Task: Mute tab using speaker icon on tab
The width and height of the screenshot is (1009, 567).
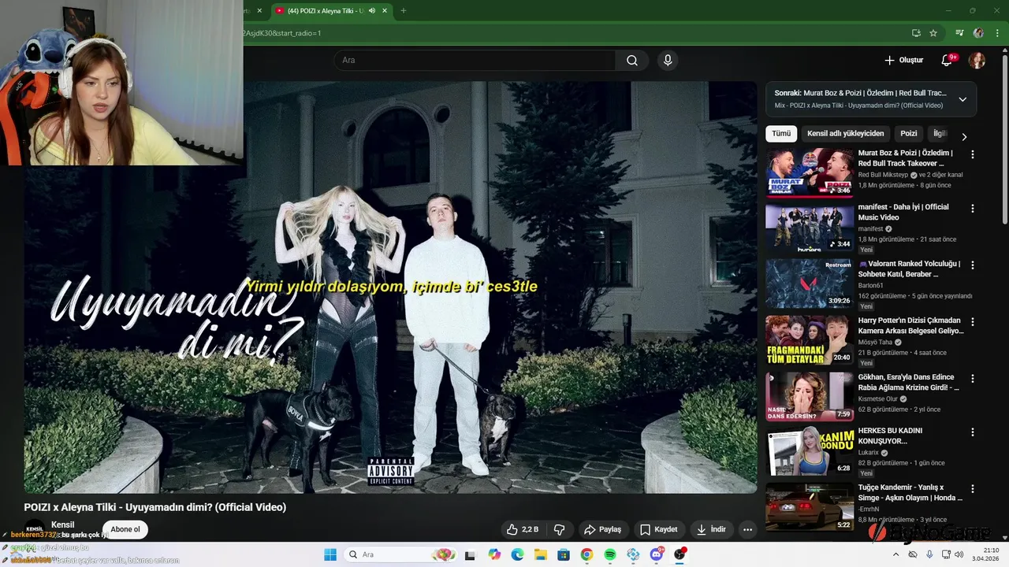Action: 371,10
